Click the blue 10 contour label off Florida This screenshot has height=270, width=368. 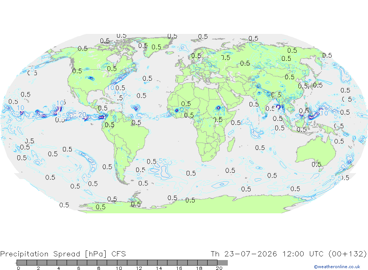point(110,88)
